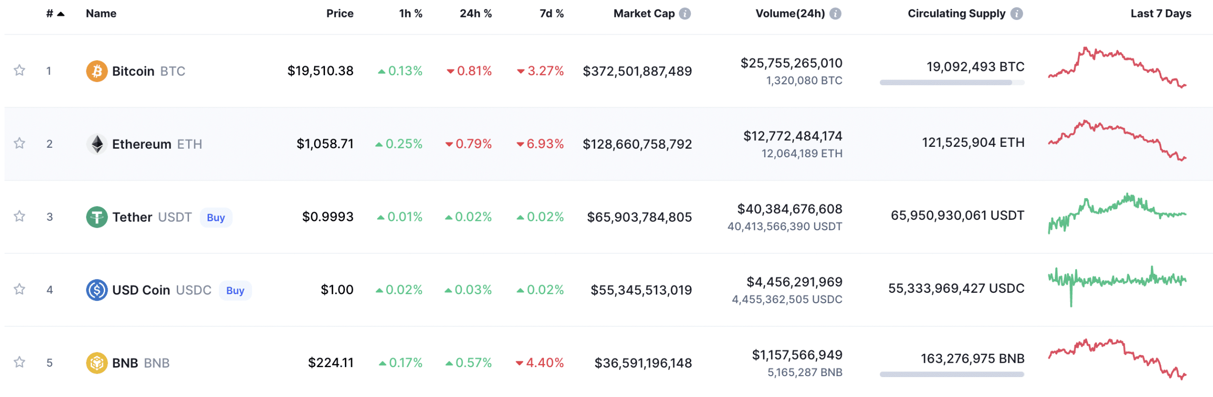The image size is (1213, 397).
Task: Open the Circulating Supply info icon
Action: click(x=1016, y=14)
